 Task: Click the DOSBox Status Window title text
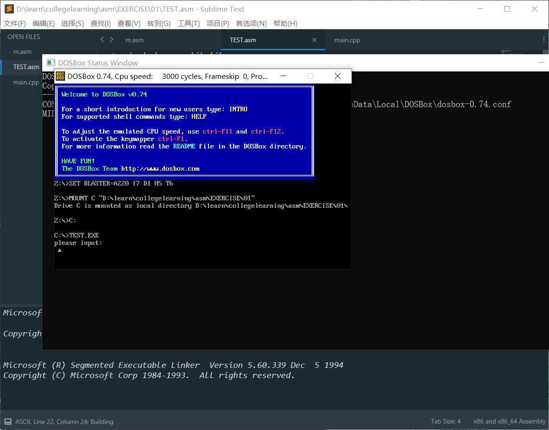[x=98, y=63]
